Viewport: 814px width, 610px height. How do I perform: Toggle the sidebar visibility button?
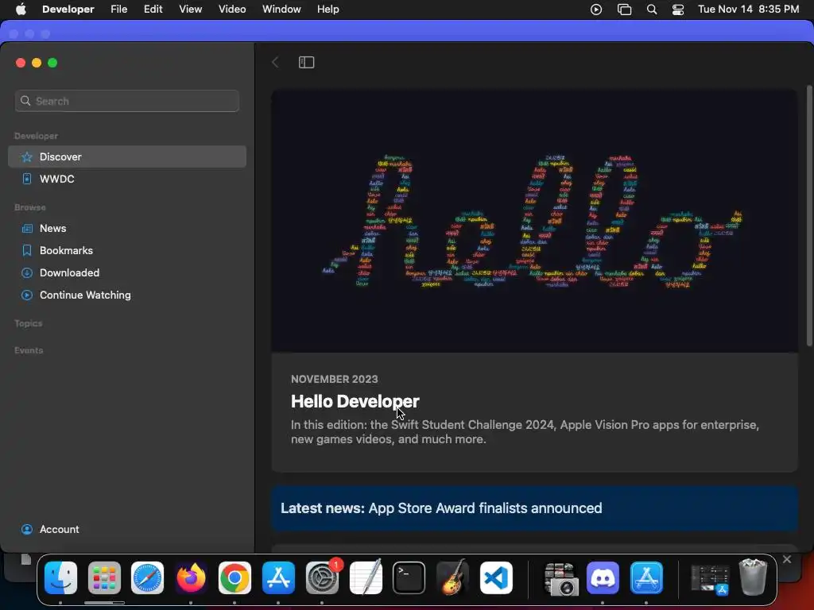tap(306, 62)
